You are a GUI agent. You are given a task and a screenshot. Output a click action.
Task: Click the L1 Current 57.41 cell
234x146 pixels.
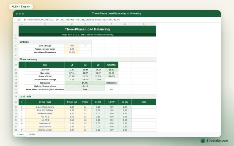72,73
